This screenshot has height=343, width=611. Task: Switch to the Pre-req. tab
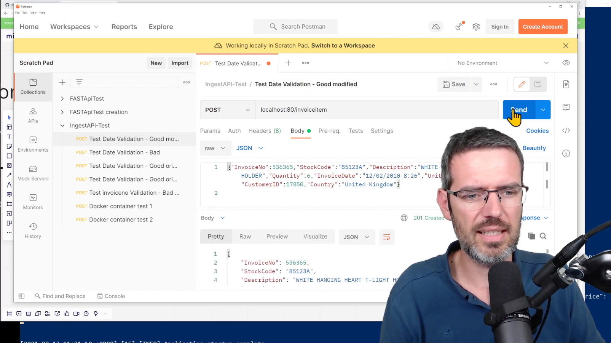329,131
